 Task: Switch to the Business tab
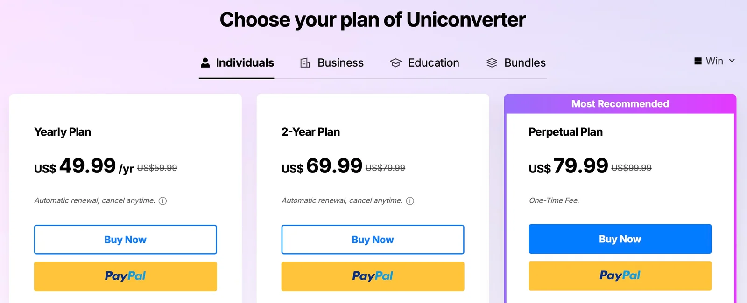tap(340, 63)
